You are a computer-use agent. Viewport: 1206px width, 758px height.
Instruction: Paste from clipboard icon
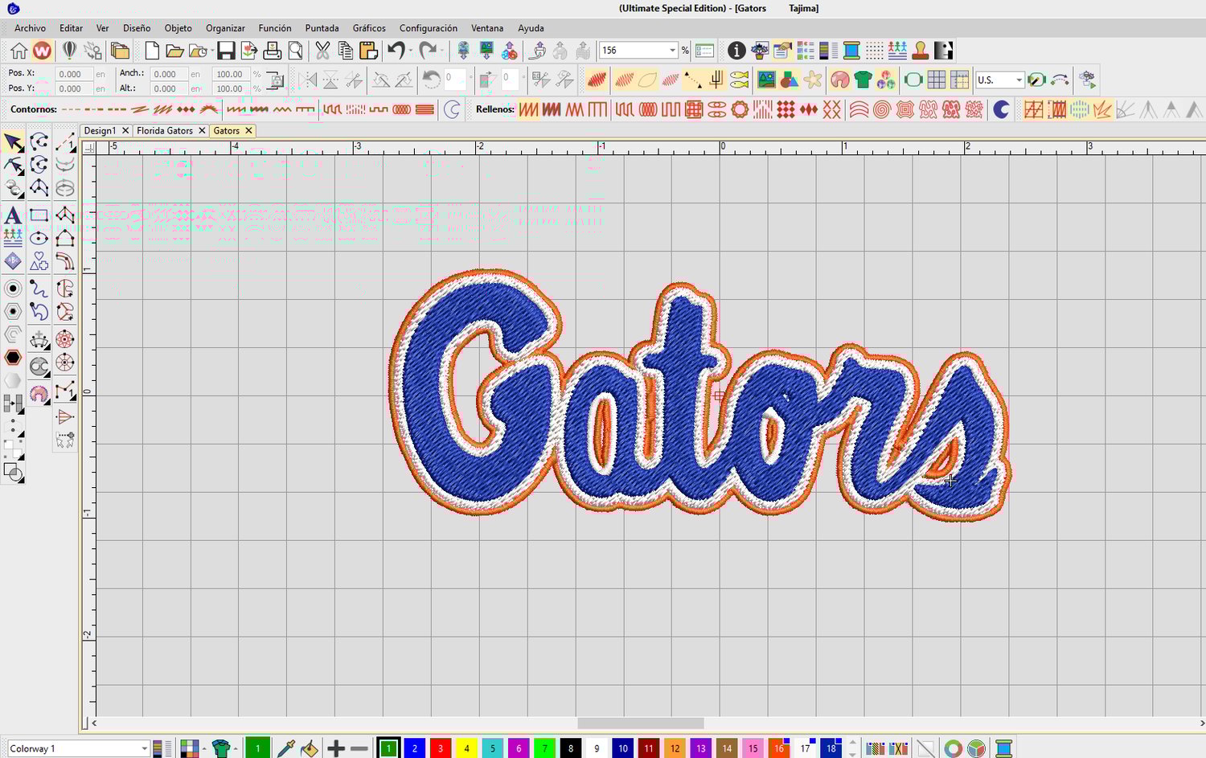pos(369,51)
